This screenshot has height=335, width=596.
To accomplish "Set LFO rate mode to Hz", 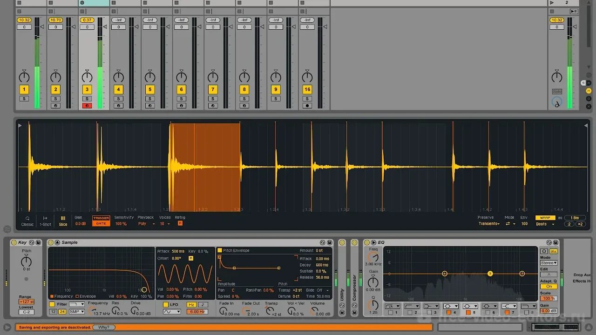I will (191, 304).
